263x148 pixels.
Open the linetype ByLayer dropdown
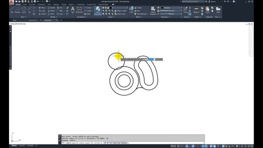(171, 14)
